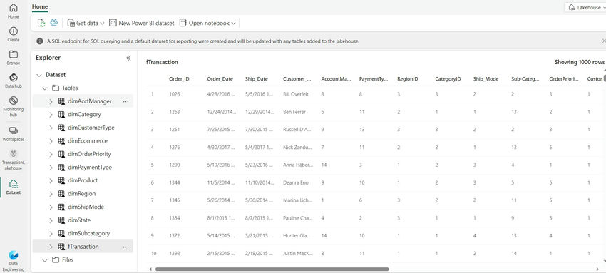Image resolution: width=606 pixels, height=273 pixels.
Task: Click the RegionID column header
Action: click(407, 79)
